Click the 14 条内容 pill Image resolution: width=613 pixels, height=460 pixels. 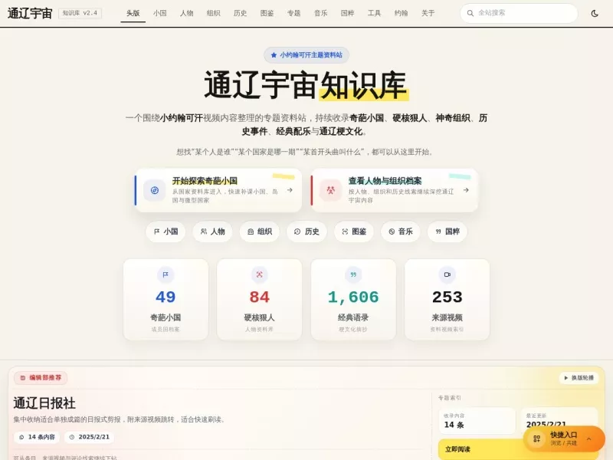[x=37, y=437]
